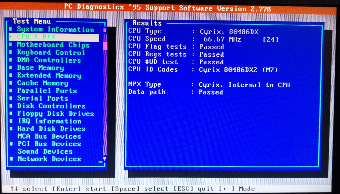Click the 'Data path' label in Results
340x194 pixels.
tap(147, 92)
